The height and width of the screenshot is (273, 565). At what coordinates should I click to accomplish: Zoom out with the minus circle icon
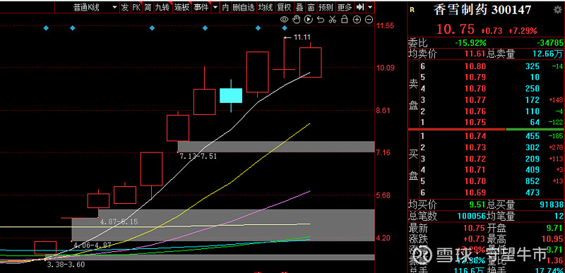tap(369, 20)
